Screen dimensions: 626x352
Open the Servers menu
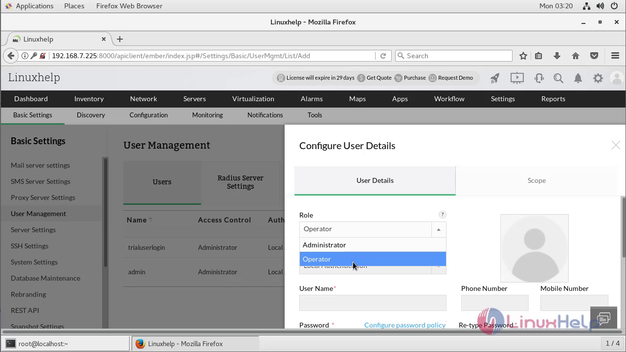[x=195, y=99]
